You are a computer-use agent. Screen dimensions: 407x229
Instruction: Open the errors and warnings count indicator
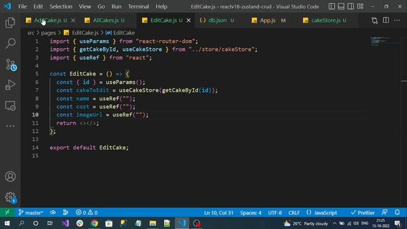click(x=86, y=212)
